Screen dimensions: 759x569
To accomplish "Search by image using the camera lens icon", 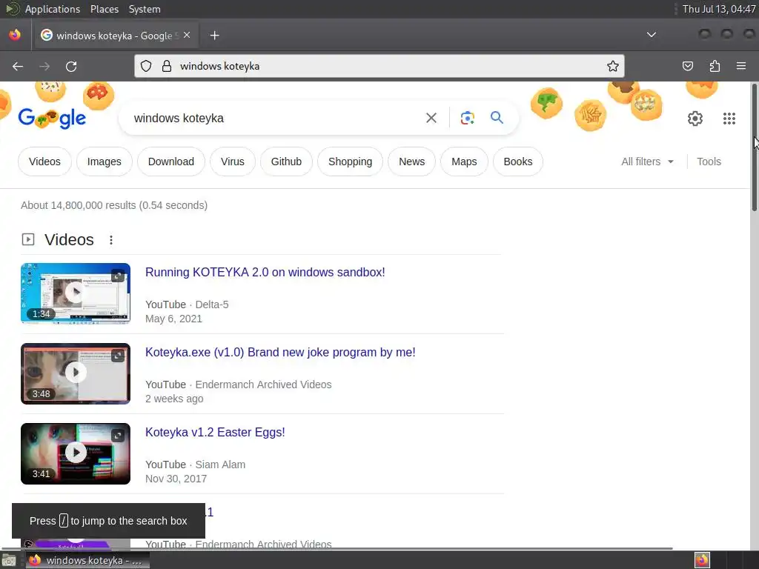I will tap(467, 118).
